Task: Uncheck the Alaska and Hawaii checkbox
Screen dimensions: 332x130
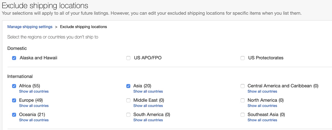Action: point(14,58)
